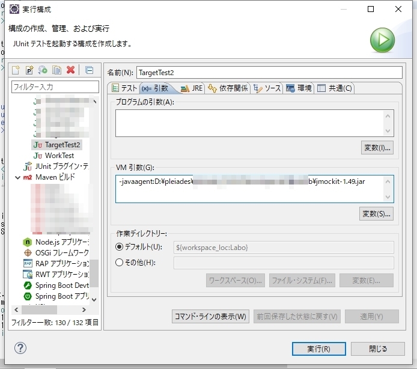Switch to the 引数 tab
The width and height of the screenshot is (417, 369).
[x=155, y=88]
